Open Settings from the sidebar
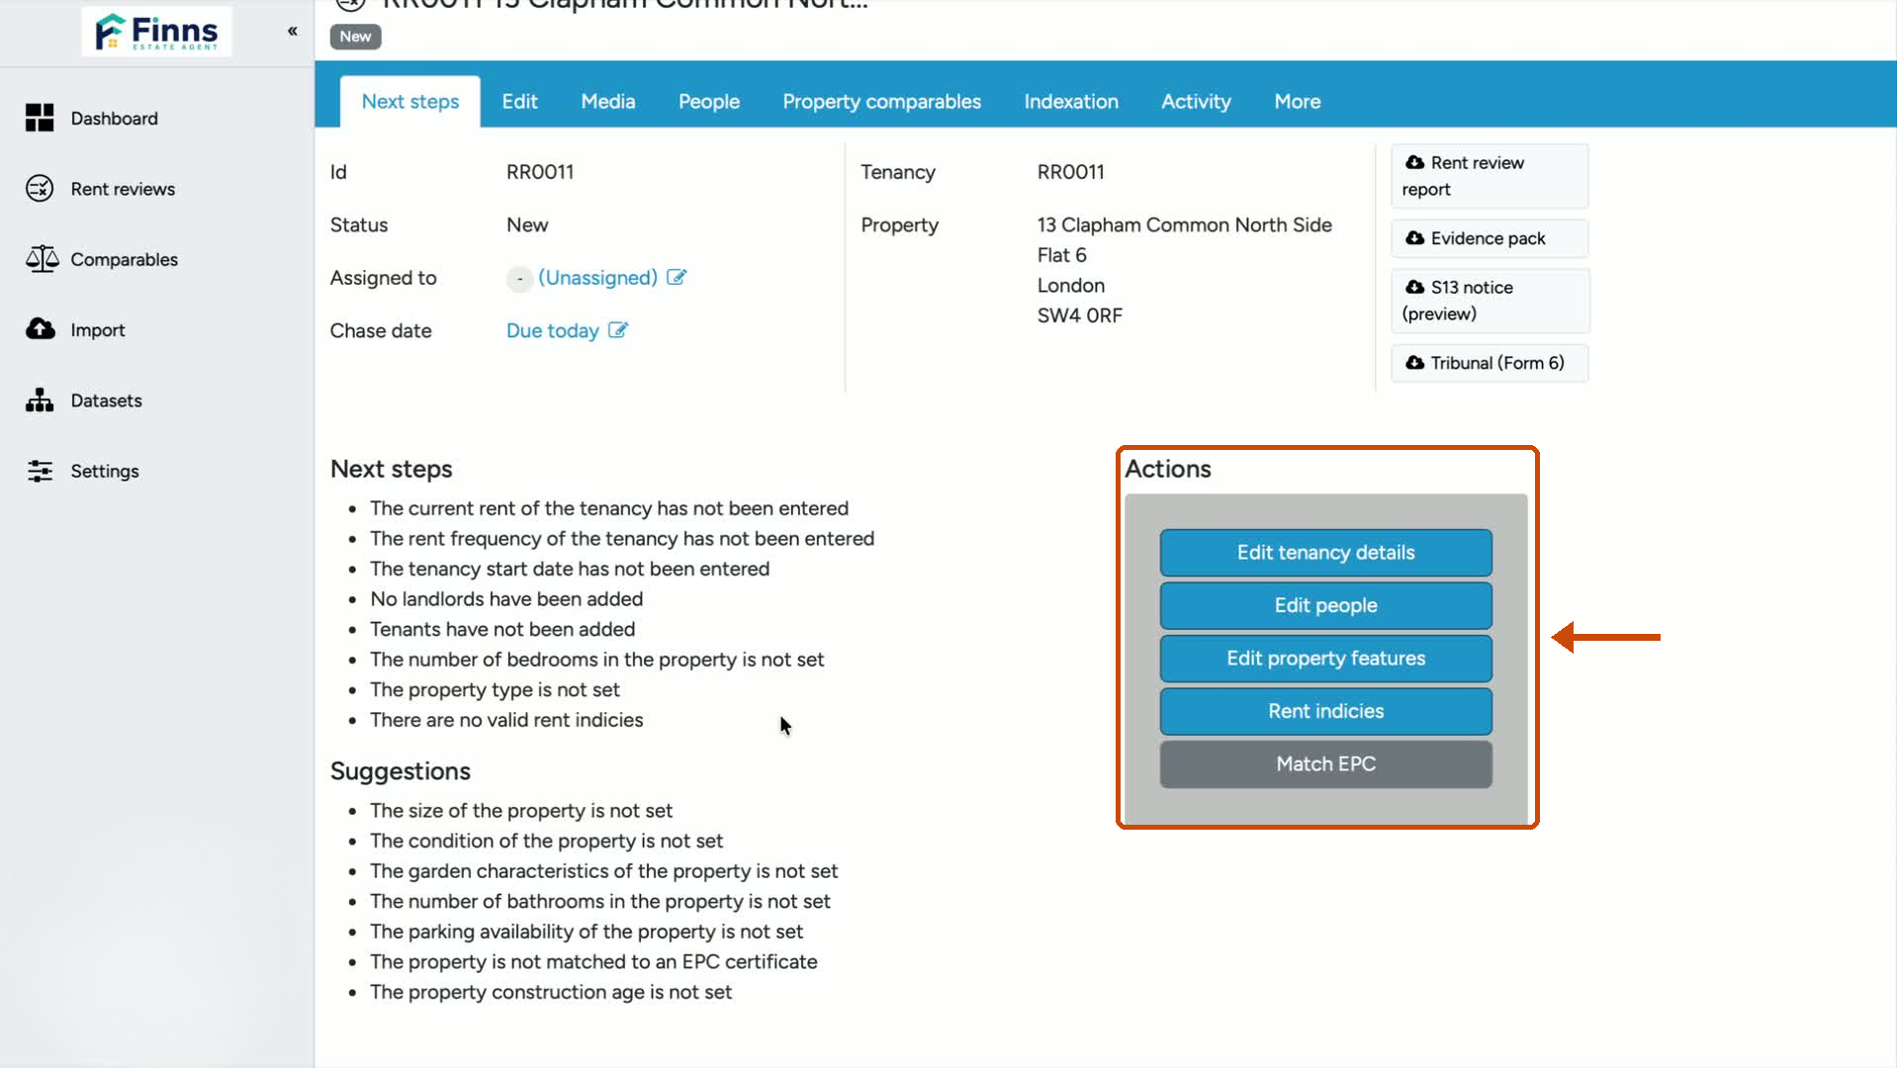Screen dimensions: 1897x1068 click(x=105, y=471)
